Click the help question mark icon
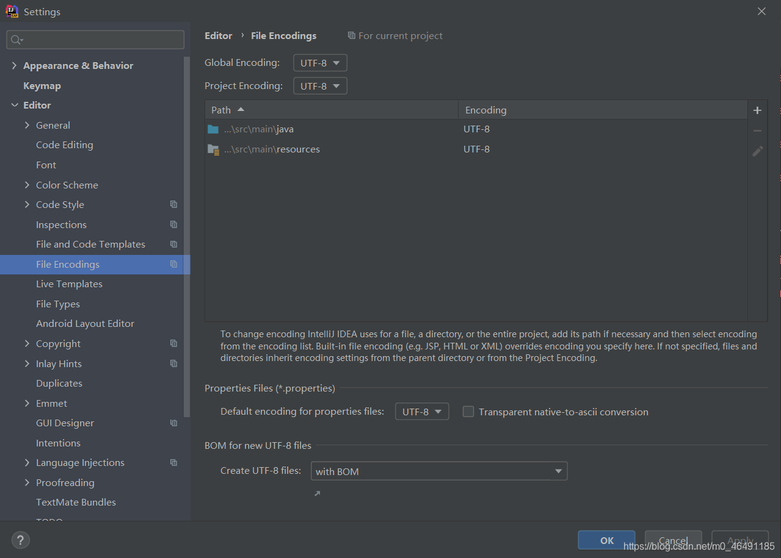This screenshot has width=781, height=558. coord(20,540)
